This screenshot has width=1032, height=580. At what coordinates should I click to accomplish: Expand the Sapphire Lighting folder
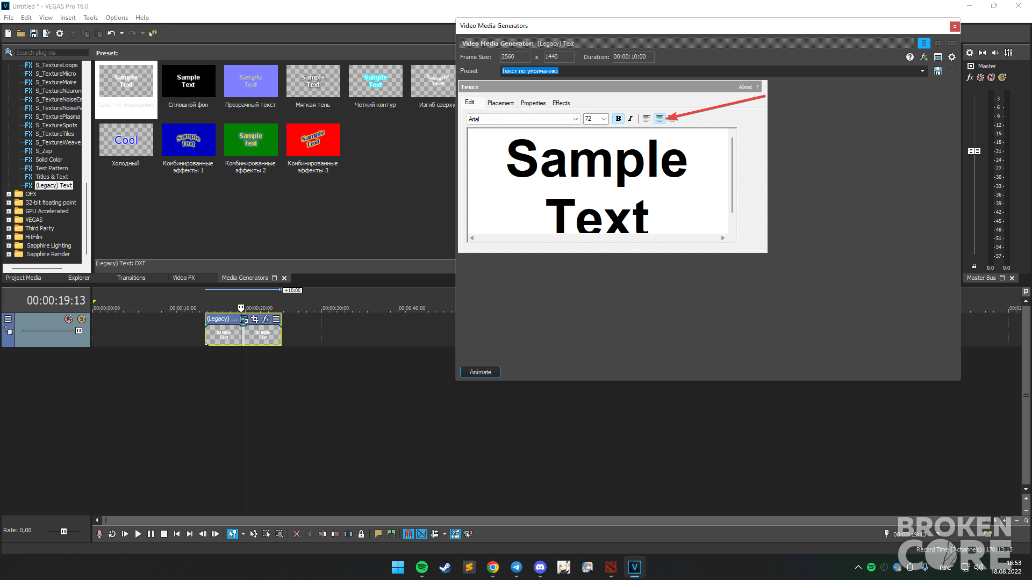9,246
